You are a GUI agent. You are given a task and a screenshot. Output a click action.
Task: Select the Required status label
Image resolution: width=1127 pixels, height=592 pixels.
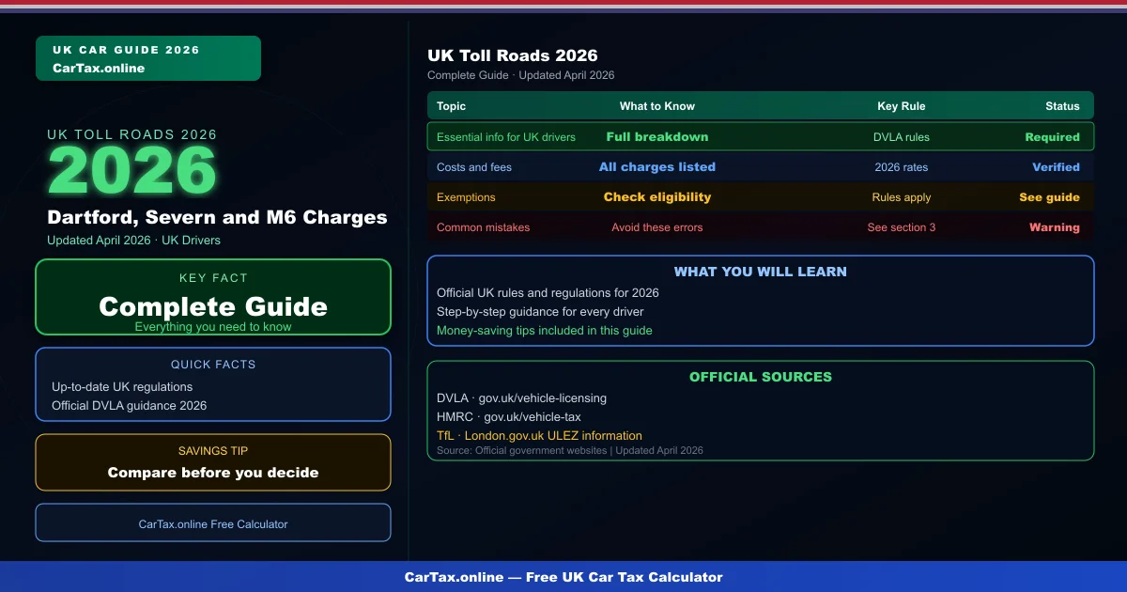coord(1053,137)
